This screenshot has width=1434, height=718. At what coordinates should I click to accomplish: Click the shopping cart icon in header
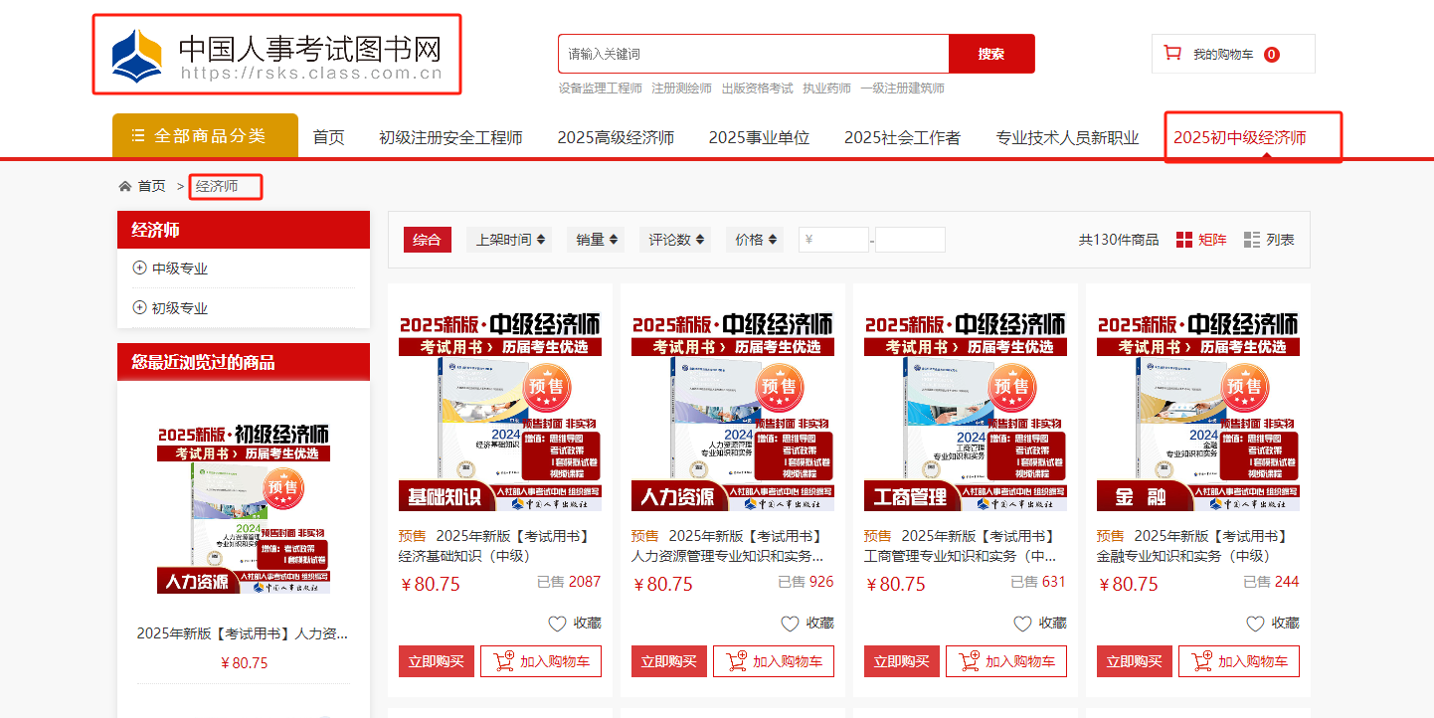[x=1172, y=54]
